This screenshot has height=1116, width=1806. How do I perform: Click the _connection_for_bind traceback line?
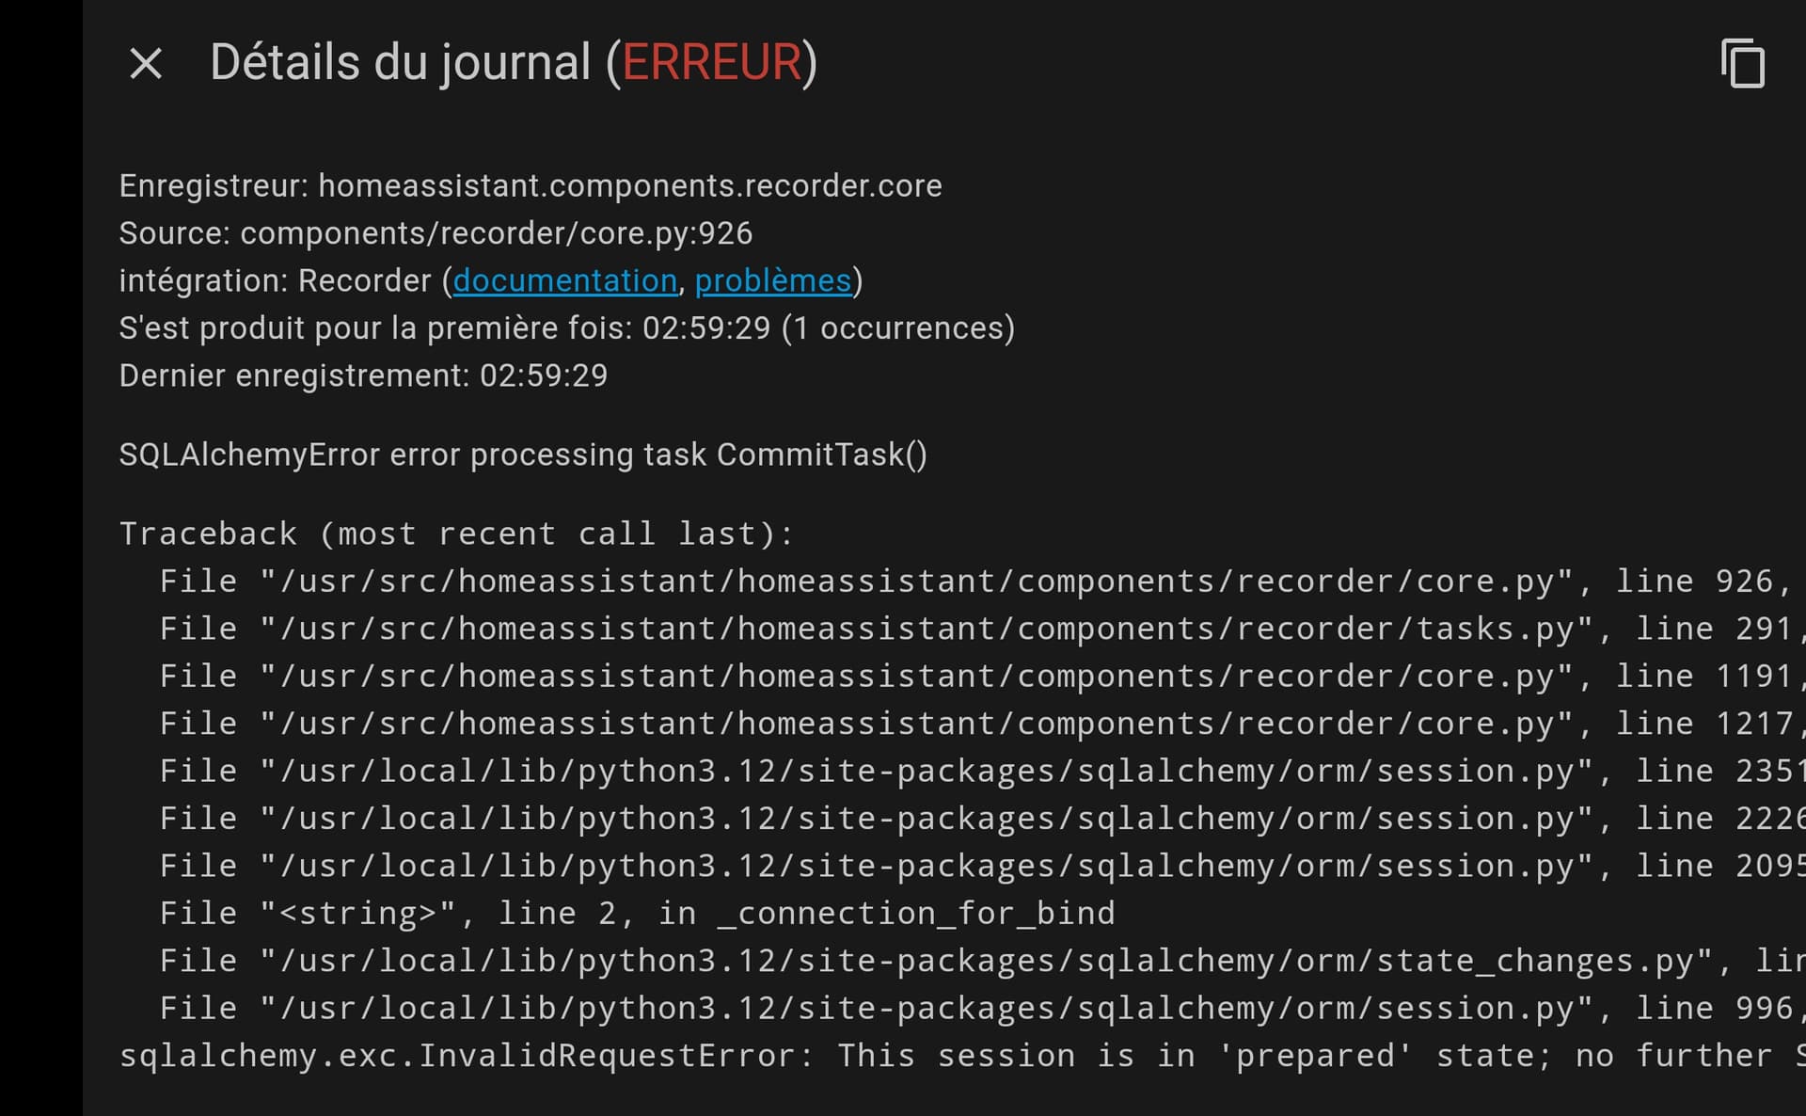(638, 913)
